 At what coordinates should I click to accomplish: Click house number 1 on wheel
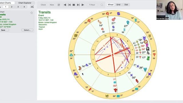point(93,60)
